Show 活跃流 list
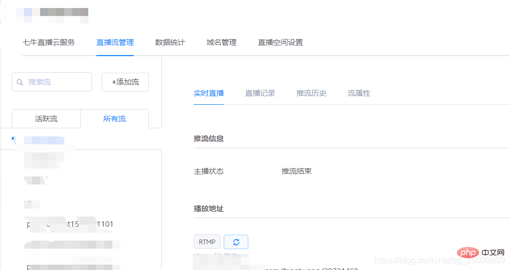 click(x=46, y=119)
